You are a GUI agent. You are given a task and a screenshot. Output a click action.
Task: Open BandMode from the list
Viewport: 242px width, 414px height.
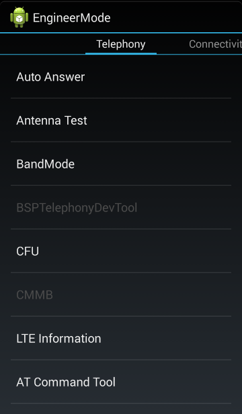[121, 164]
